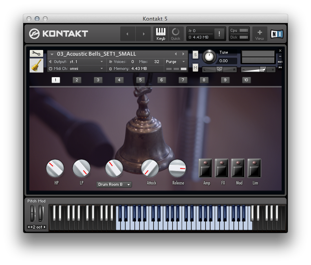Select preset slot 8
This screenshot has height=265, width=311.
(x=204, y=80)
